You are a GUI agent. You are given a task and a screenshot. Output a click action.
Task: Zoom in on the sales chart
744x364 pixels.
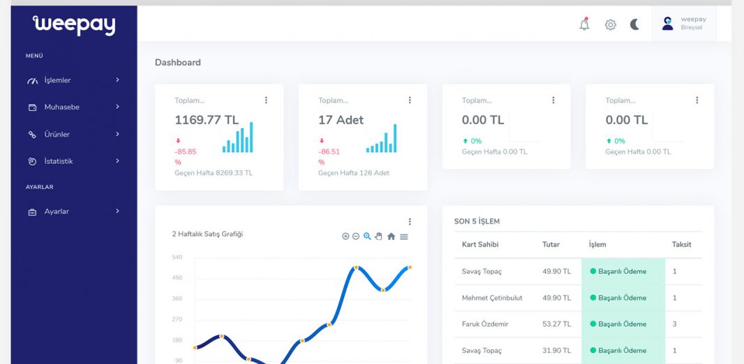point(345,236)
